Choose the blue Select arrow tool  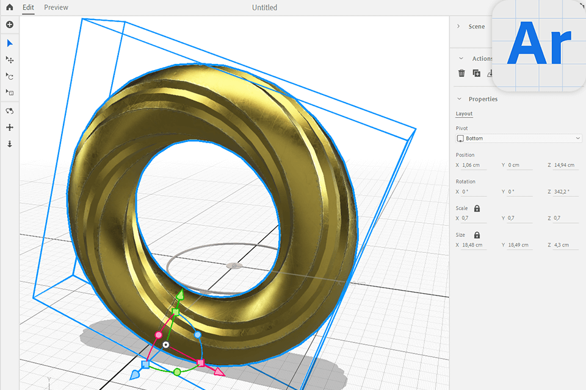tap(9, 43)
